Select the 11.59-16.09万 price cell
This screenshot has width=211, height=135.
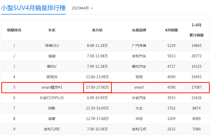coord(97,108)
